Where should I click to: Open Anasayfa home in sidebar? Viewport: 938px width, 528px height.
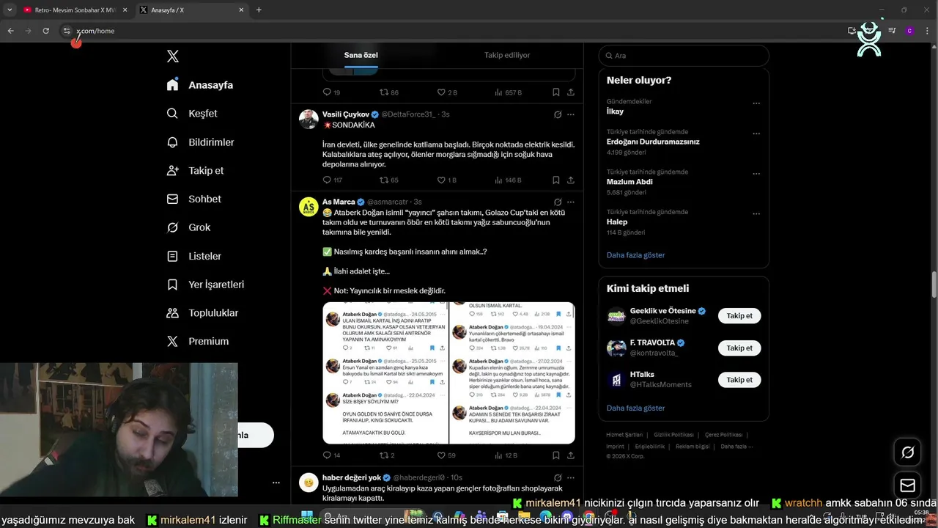(200, 85)
